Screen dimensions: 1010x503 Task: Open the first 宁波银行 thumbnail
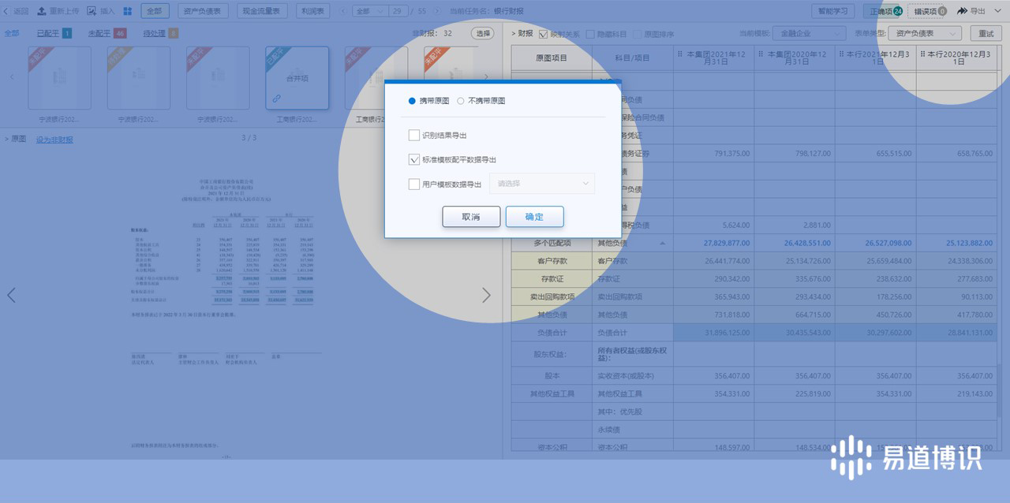(x=59, y=78)
